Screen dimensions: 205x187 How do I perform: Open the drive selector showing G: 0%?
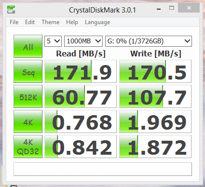149,41
